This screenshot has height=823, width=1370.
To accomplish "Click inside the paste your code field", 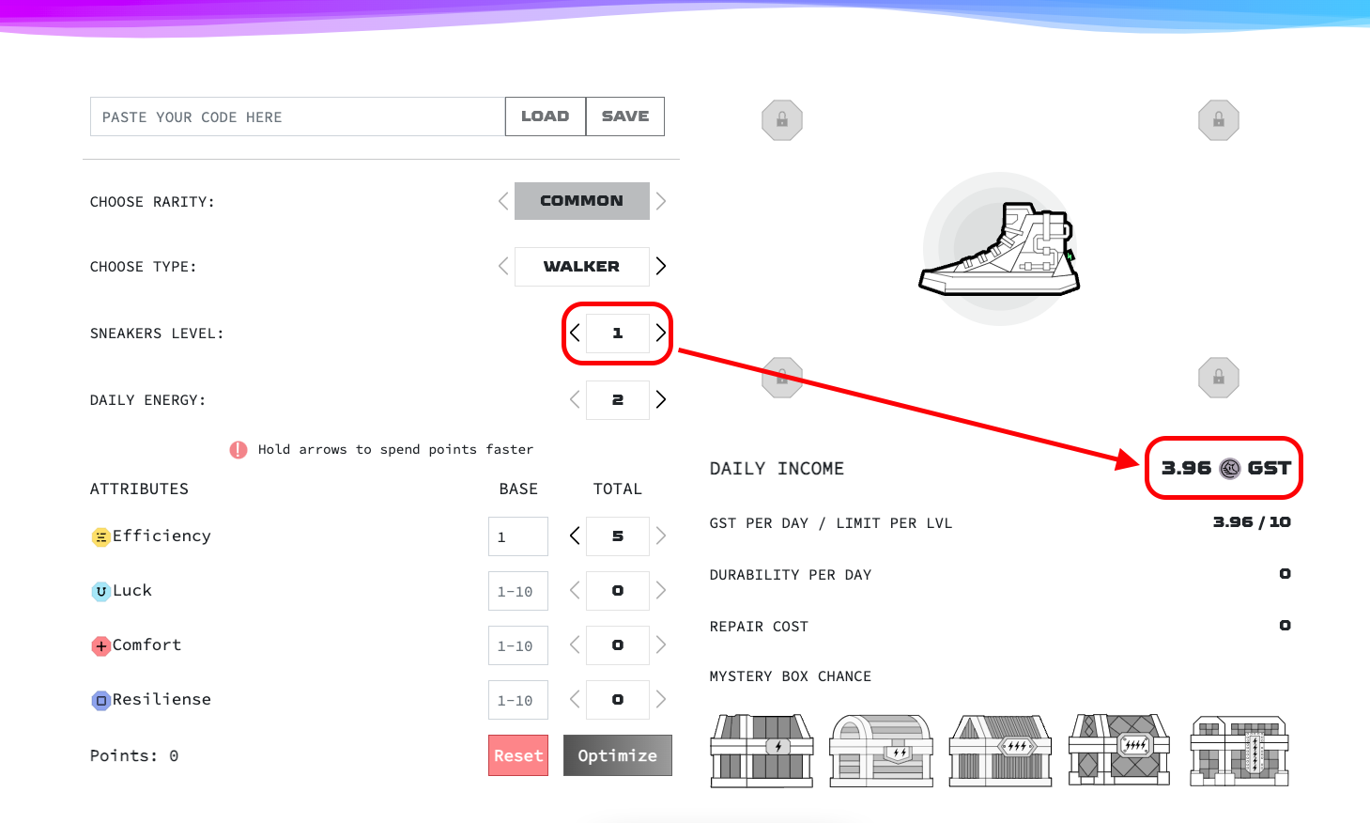I will coord(298,116).
